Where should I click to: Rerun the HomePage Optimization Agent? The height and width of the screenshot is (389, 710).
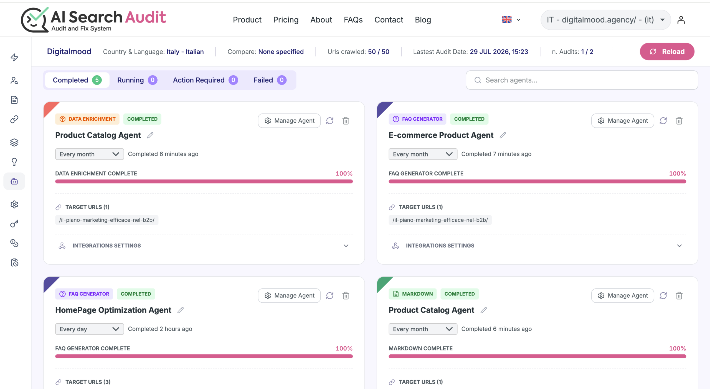tap(330, 296)
